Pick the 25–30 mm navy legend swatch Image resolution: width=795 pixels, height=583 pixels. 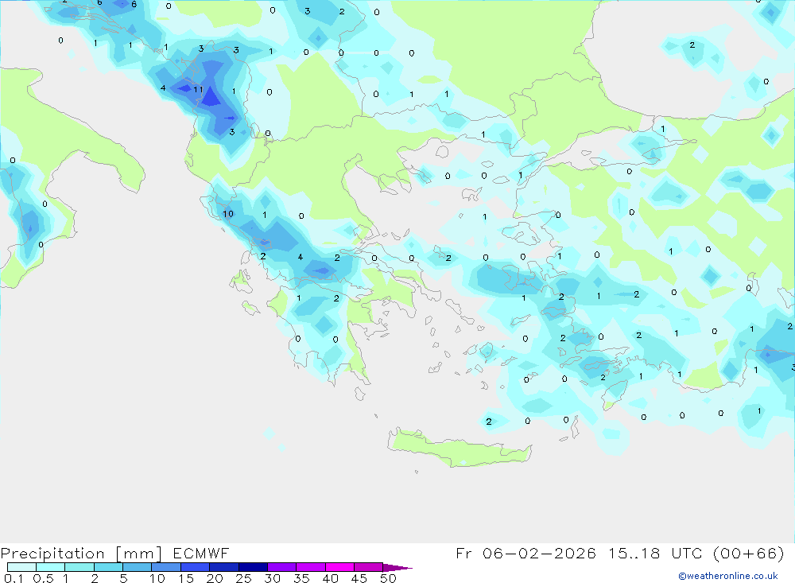click(253, 567)
